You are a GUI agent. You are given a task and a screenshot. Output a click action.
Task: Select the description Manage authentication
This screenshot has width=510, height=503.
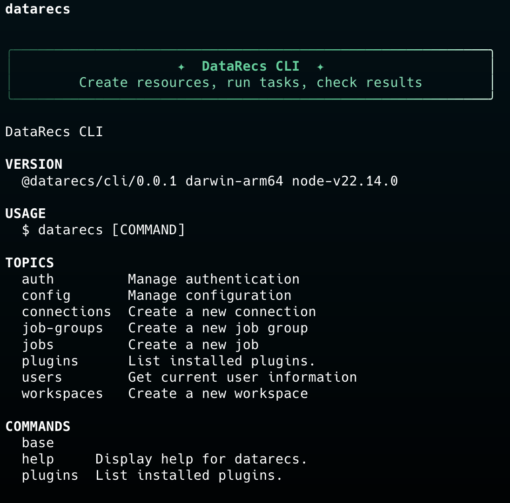[213, 279]
